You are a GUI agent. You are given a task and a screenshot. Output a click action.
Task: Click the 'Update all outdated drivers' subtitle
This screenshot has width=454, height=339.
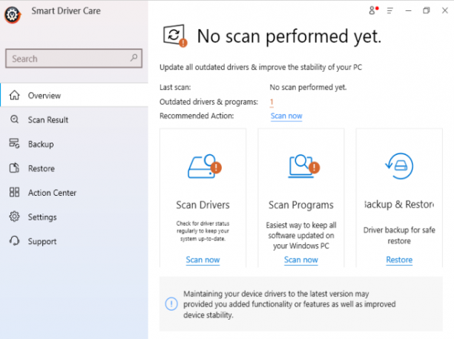[260, 68]
